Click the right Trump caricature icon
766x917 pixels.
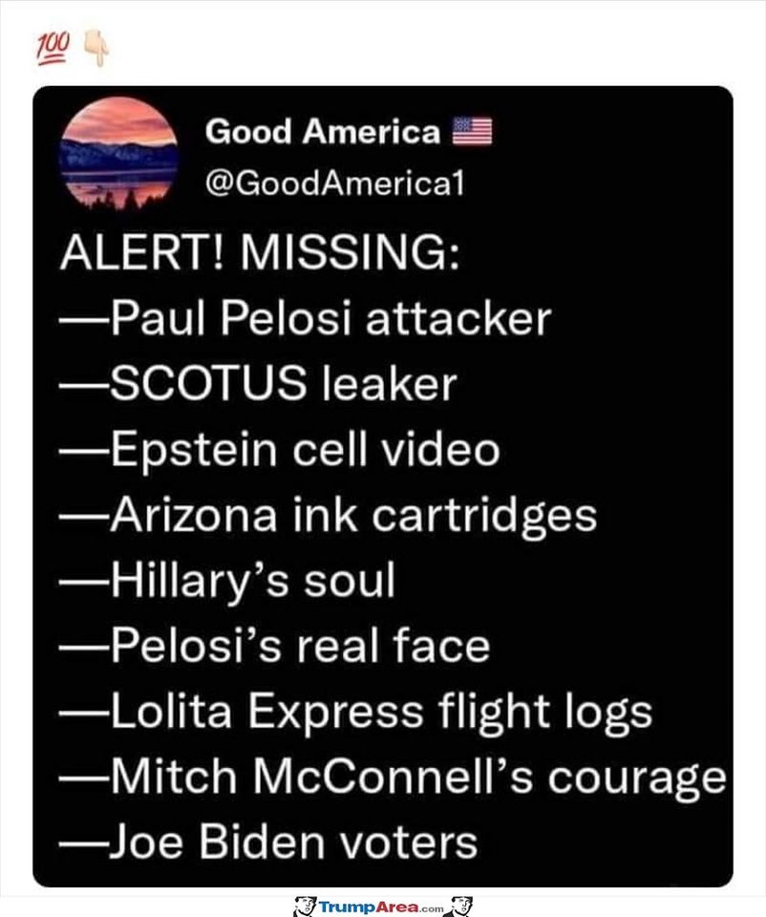pyautogui.click(x=460, y=904)
